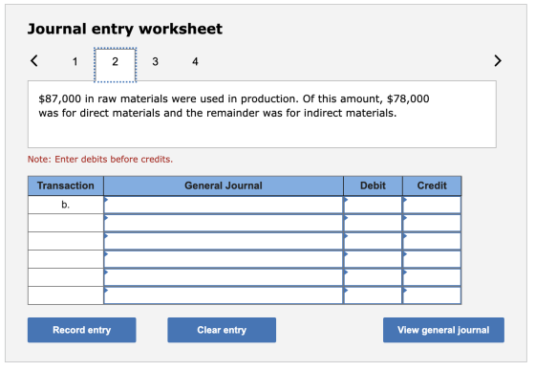This screenshot has height=371, width=535.
Task: Click the 'Journal entry worksheet' heading
Action: point(125,29)
